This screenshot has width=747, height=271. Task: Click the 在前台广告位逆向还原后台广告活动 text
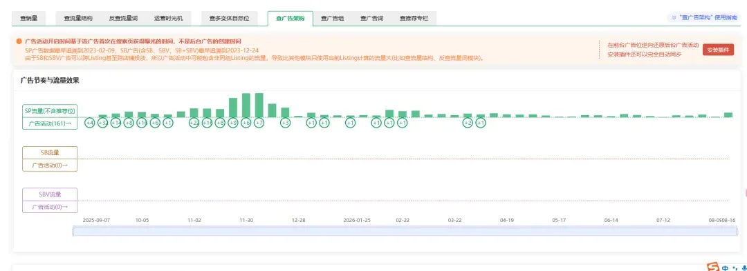(653, 46)
